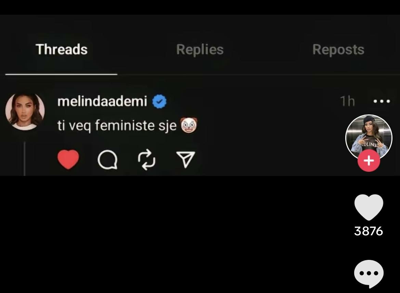Open the melindaademi username link
Viewport: 400px width, 293px height.
102,101
